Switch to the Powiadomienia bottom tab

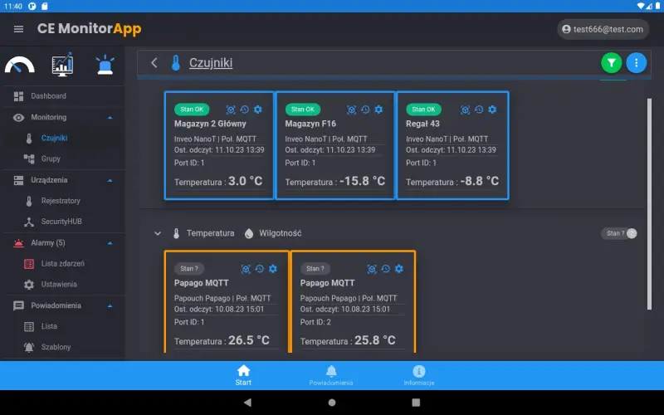pyautogui.click(x=331, y=375)
